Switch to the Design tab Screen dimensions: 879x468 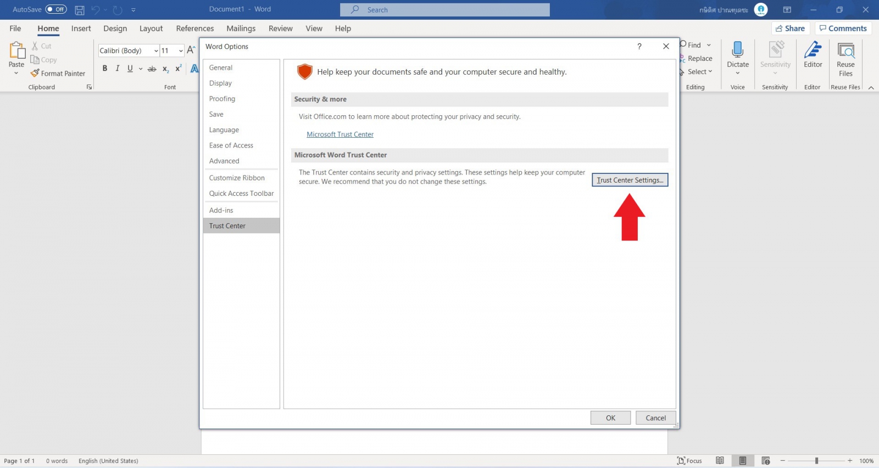click(115, 29)
